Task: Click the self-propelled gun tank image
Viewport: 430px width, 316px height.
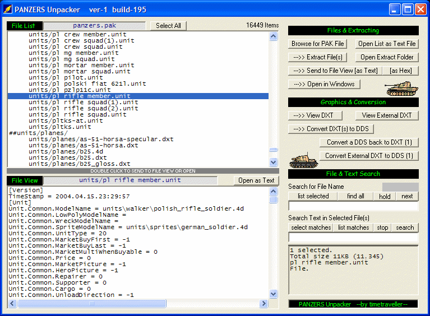Action: pos(303,160)
